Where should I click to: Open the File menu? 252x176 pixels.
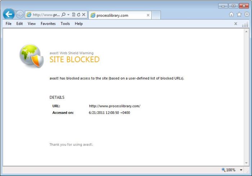[9, 24]
